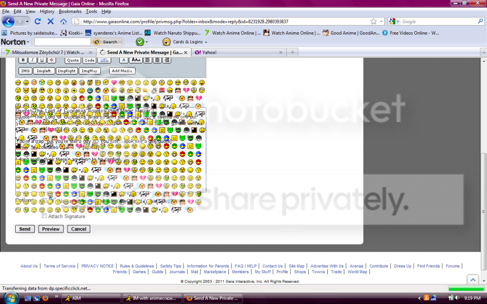
Task: Insert the lightbulb idea emoticon
Action: [66, 91]
